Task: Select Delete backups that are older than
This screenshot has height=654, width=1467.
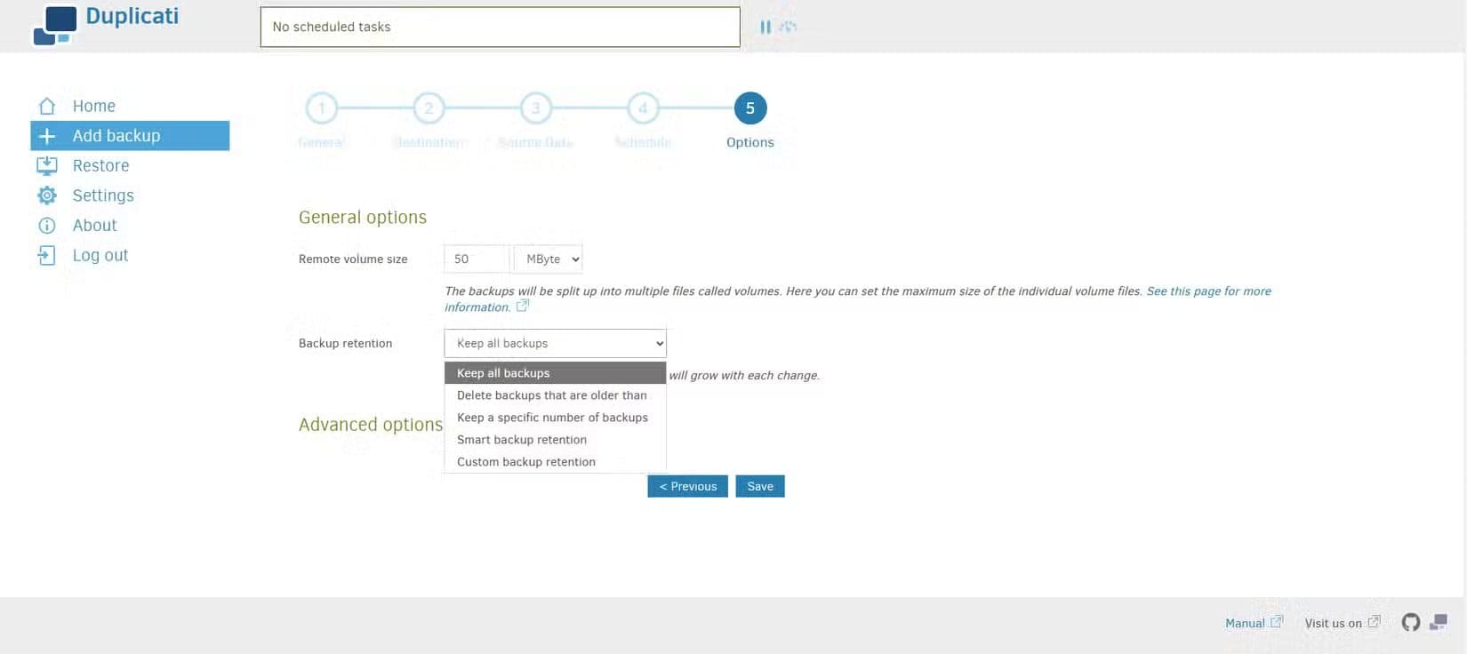Action: [552, 395]
